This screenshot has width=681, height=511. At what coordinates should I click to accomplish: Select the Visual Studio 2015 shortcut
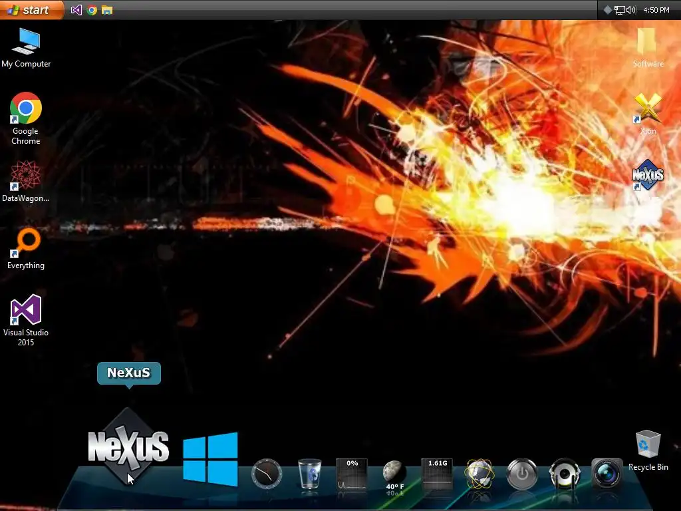tap(26, 320)
